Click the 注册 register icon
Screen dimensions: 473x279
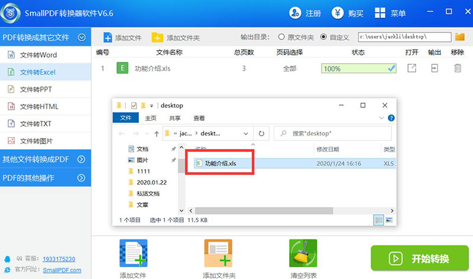point(295,13)
